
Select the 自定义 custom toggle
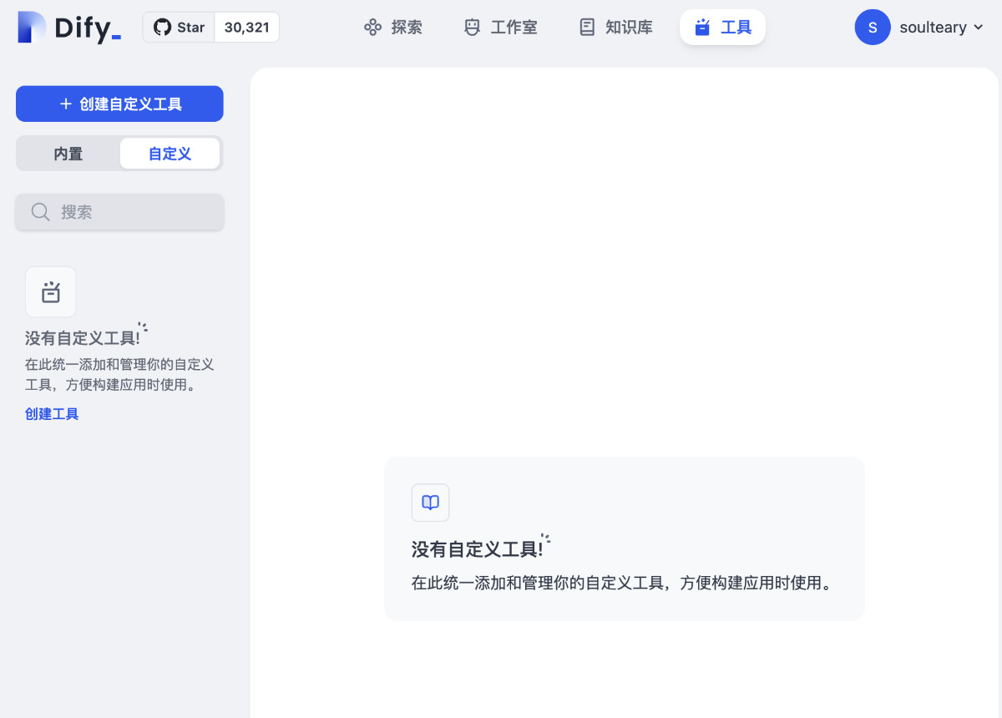click(170, 154)
